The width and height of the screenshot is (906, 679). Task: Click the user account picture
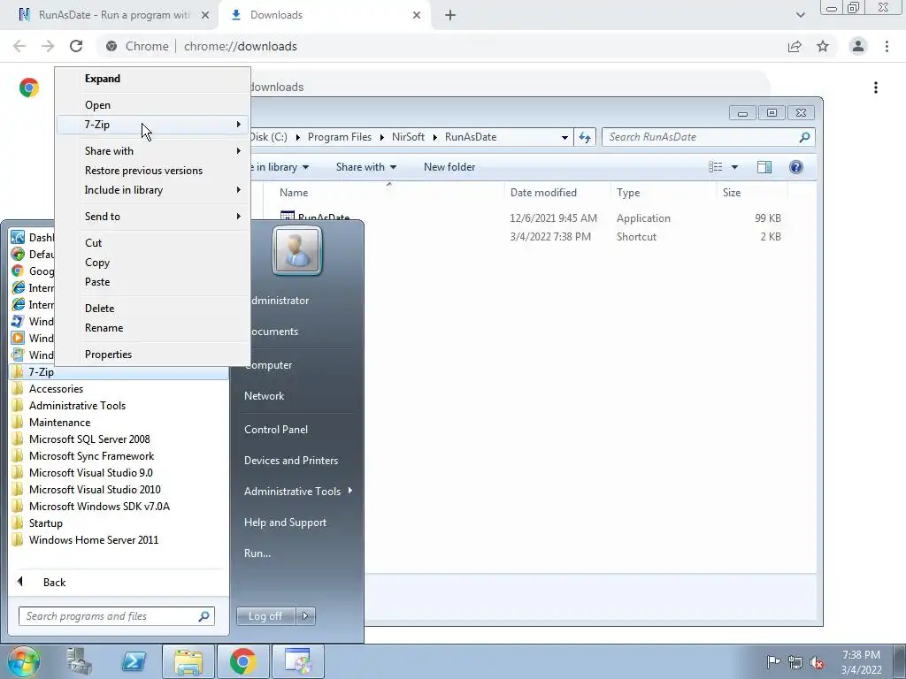pos(297,250)
